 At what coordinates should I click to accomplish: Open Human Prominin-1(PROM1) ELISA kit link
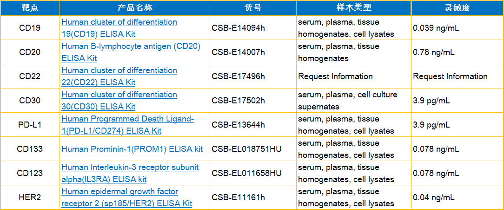click(132, 149)
